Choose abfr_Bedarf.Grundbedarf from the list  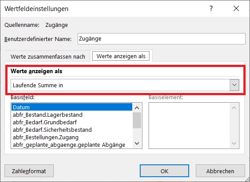click(72, 122)
